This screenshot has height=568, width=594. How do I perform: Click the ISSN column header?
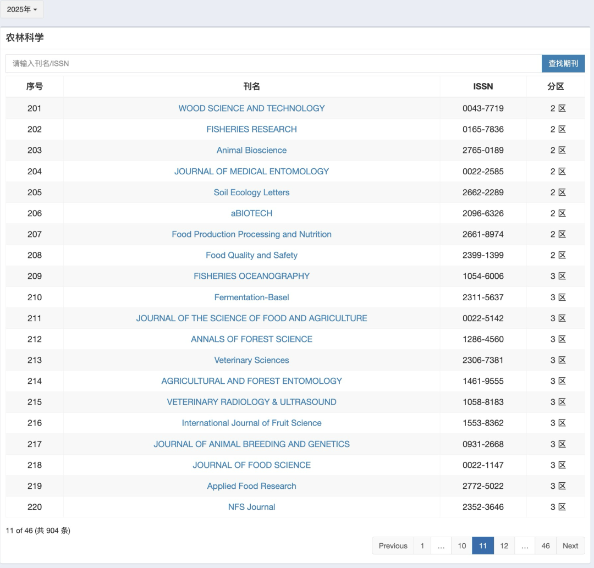(x=483, y=87)
